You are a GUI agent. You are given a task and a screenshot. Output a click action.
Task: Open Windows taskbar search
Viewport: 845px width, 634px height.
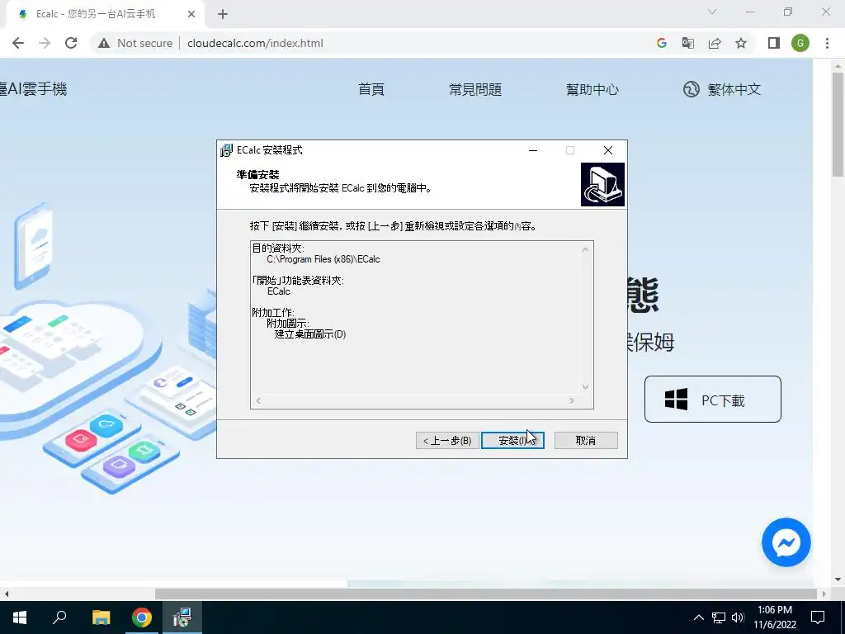tap(59, 617)
